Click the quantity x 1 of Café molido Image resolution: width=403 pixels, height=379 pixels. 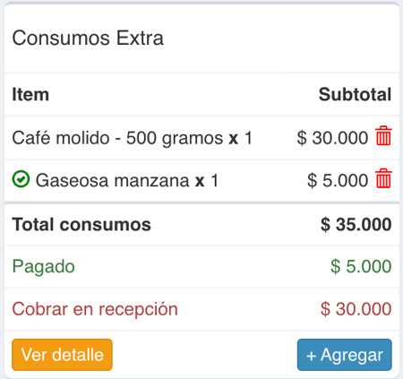pos(241,138)
